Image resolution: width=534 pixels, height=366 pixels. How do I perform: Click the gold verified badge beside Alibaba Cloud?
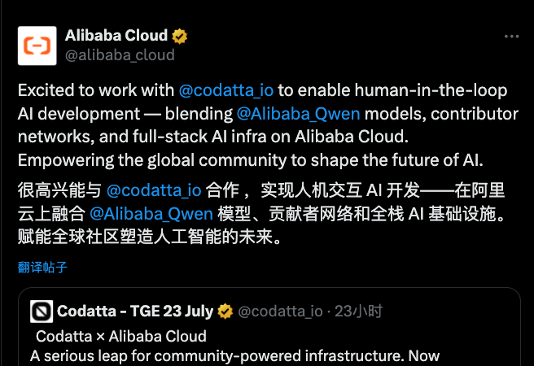click(x=179, y=36)
